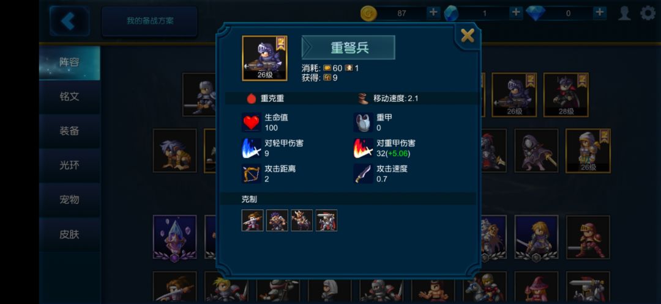Open the 皮肤 skins tab
This screenshot has height=304, width=661.
[70, 234]
